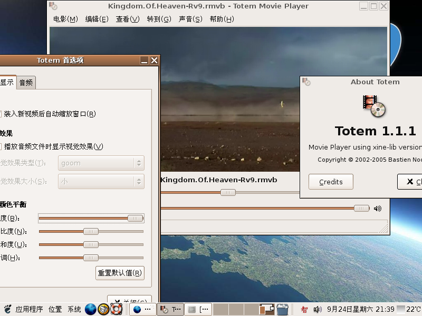Switch to the active workspace showing window thumbnails

click(x=267, y=309)
